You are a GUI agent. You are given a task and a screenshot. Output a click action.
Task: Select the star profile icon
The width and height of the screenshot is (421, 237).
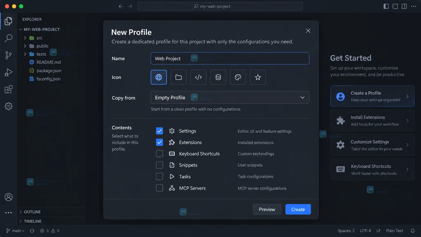pyautogui.click(x=258, y=77)
